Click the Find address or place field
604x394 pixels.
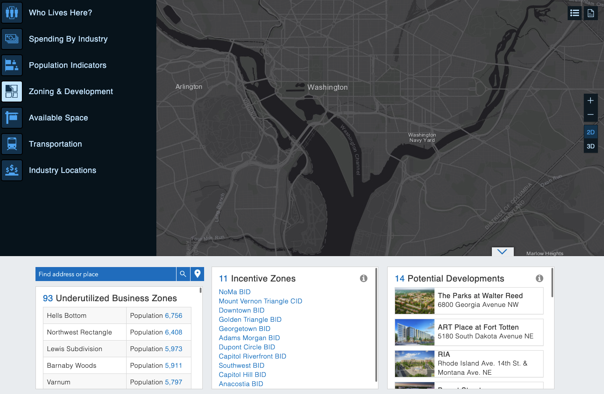[x=106, y=274]
